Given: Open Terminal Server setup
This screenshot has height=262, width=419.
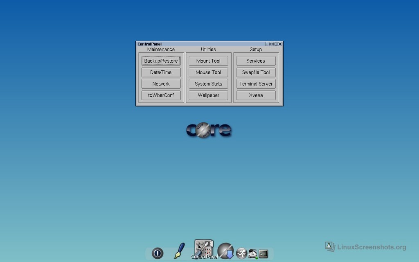Looking at the screenshot, I should (x=256, y=84).
